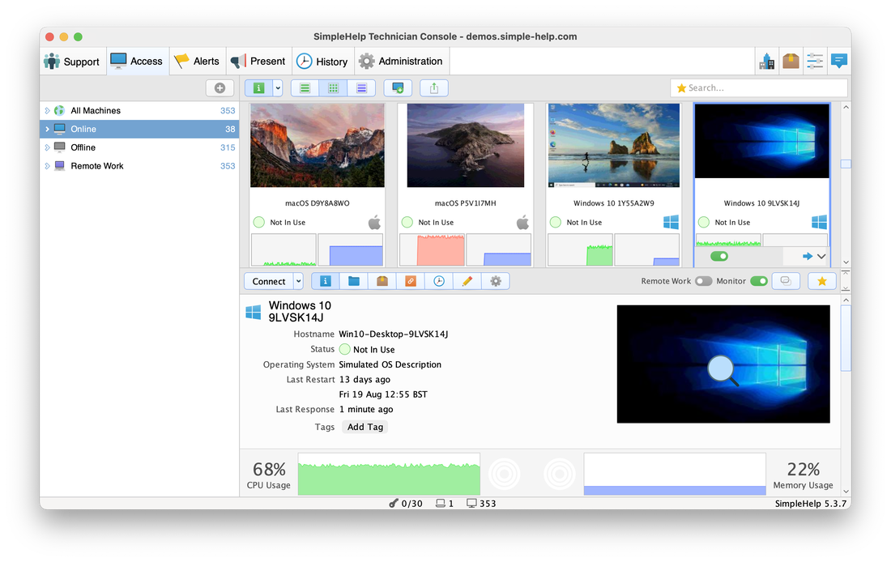
Task: Expand the All Machines group
Action: (47, 111)
